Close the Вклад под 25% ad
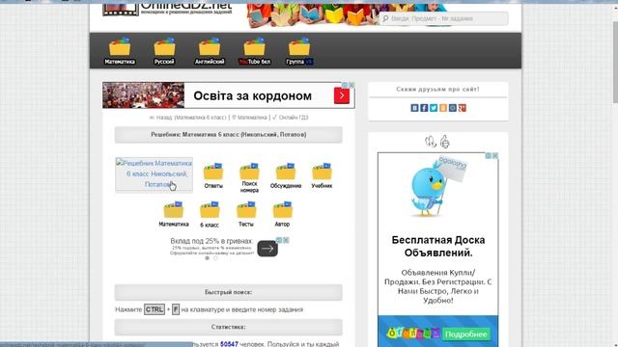This screenshot has height=347, width=618. tap(286, 240)
